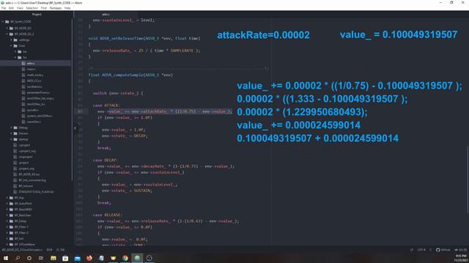Select the BP_Filter-1 folder

click(x=21, y=227)
